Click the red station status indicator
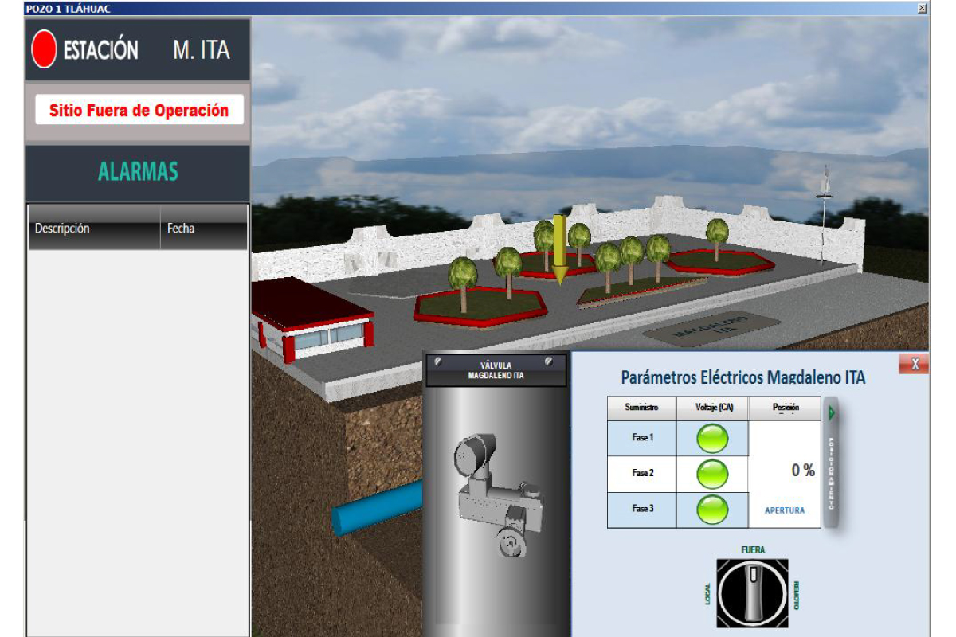 (44, 49)
